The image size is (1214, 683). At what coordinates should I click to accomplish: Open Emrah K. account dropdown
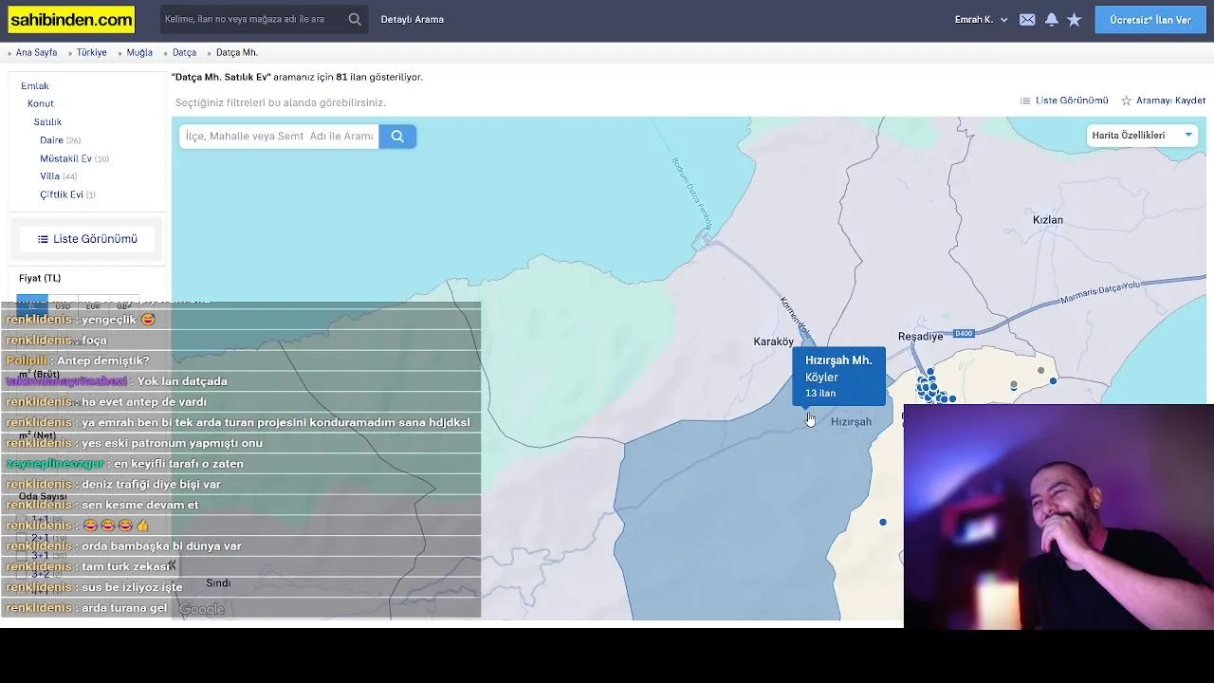coord(981,19)
